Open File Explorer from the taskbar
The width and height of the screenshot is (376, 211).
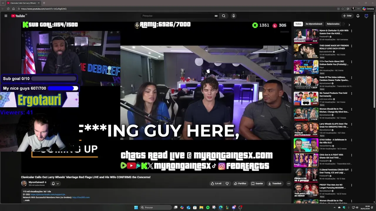(x=201, y=207)
